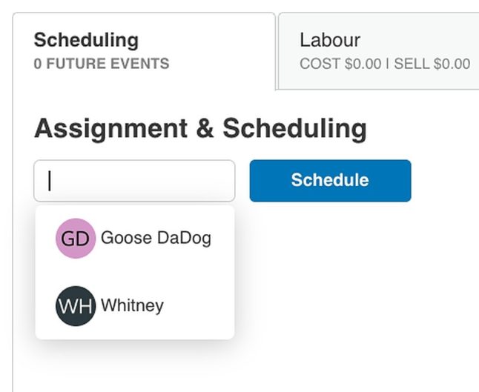This screenshot has height=392, width=479.
Task: Click the SELL $0.00 text
Action: [x=432, y=64]
